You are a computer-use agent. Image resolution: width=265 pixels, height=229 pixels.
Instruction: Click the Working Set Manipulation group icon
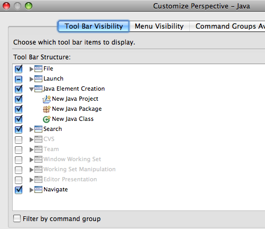(38, 170)
